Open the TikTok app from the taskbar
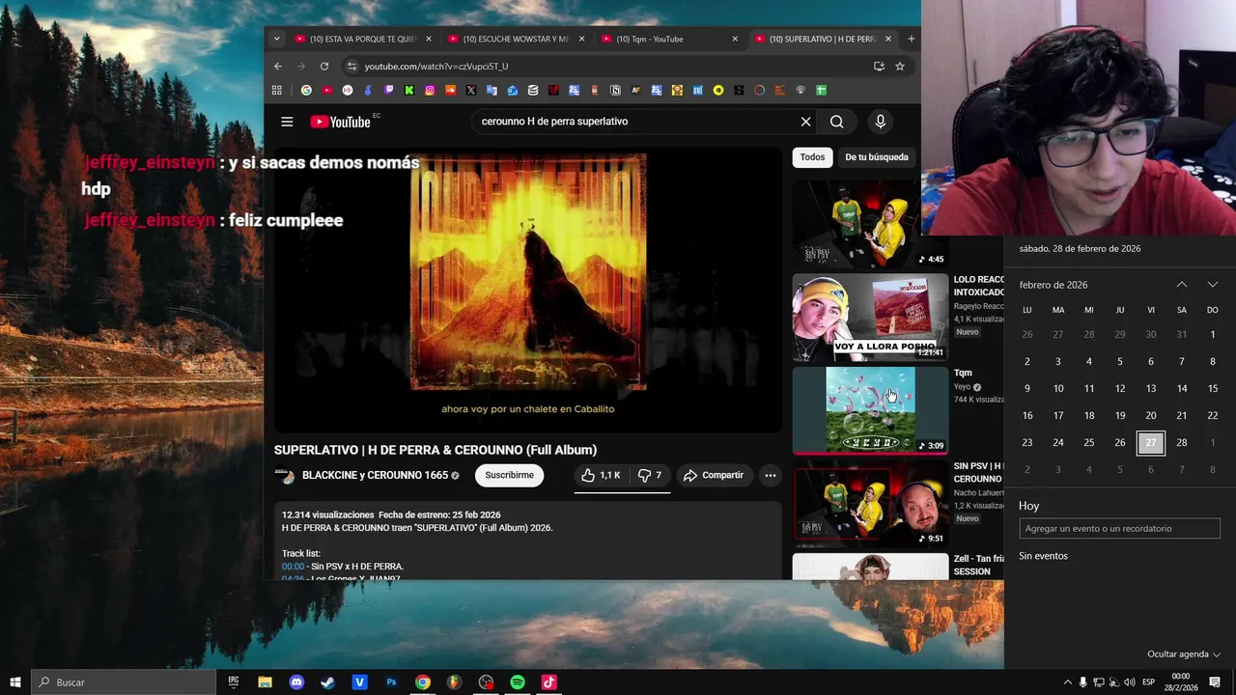Screen dimensions: 1236x695 tap(548, 682)
